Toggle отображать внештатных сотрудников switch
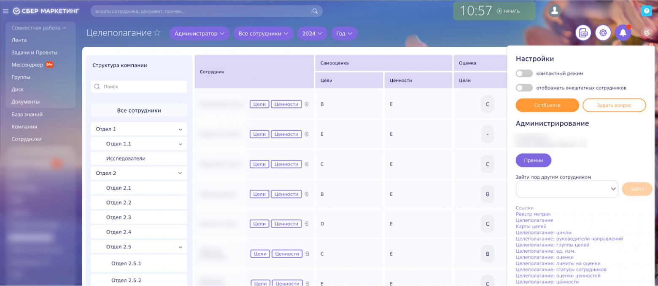The height and width of the screenshot is (286, 658). [524, 88]
